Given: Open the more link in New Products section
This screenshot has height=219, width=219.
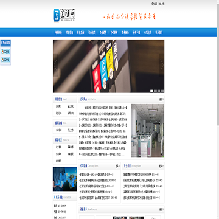Looking at the screenshot, I should click(161, 209).
